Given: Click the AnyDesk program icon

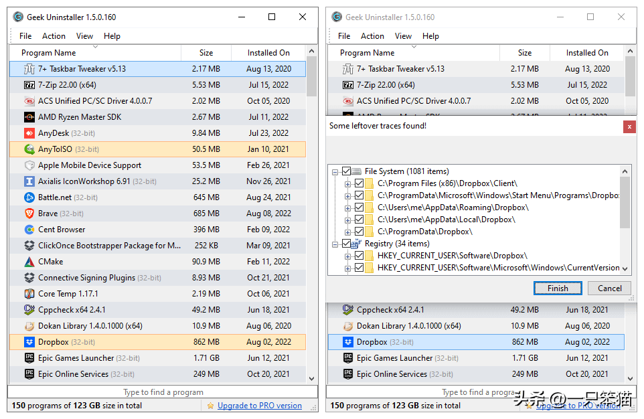Looking at the screenshot, I should click(x=29, y=133).
